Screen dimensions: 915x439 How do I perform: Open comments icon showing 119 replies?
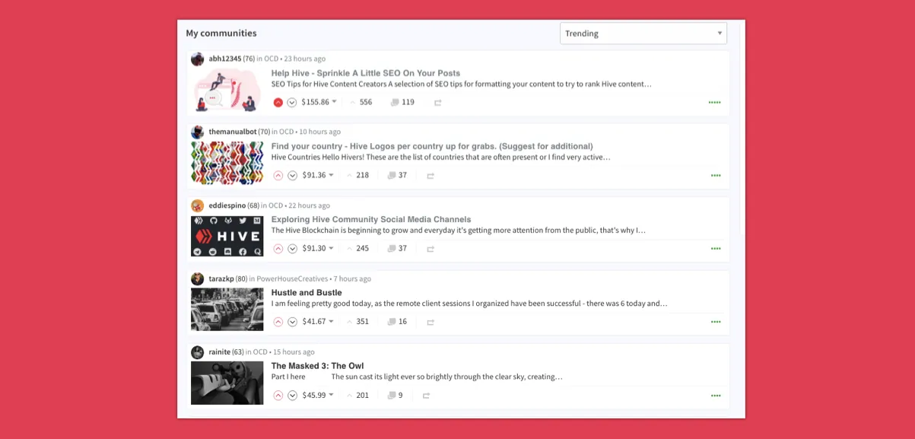[x=395, y=102]
